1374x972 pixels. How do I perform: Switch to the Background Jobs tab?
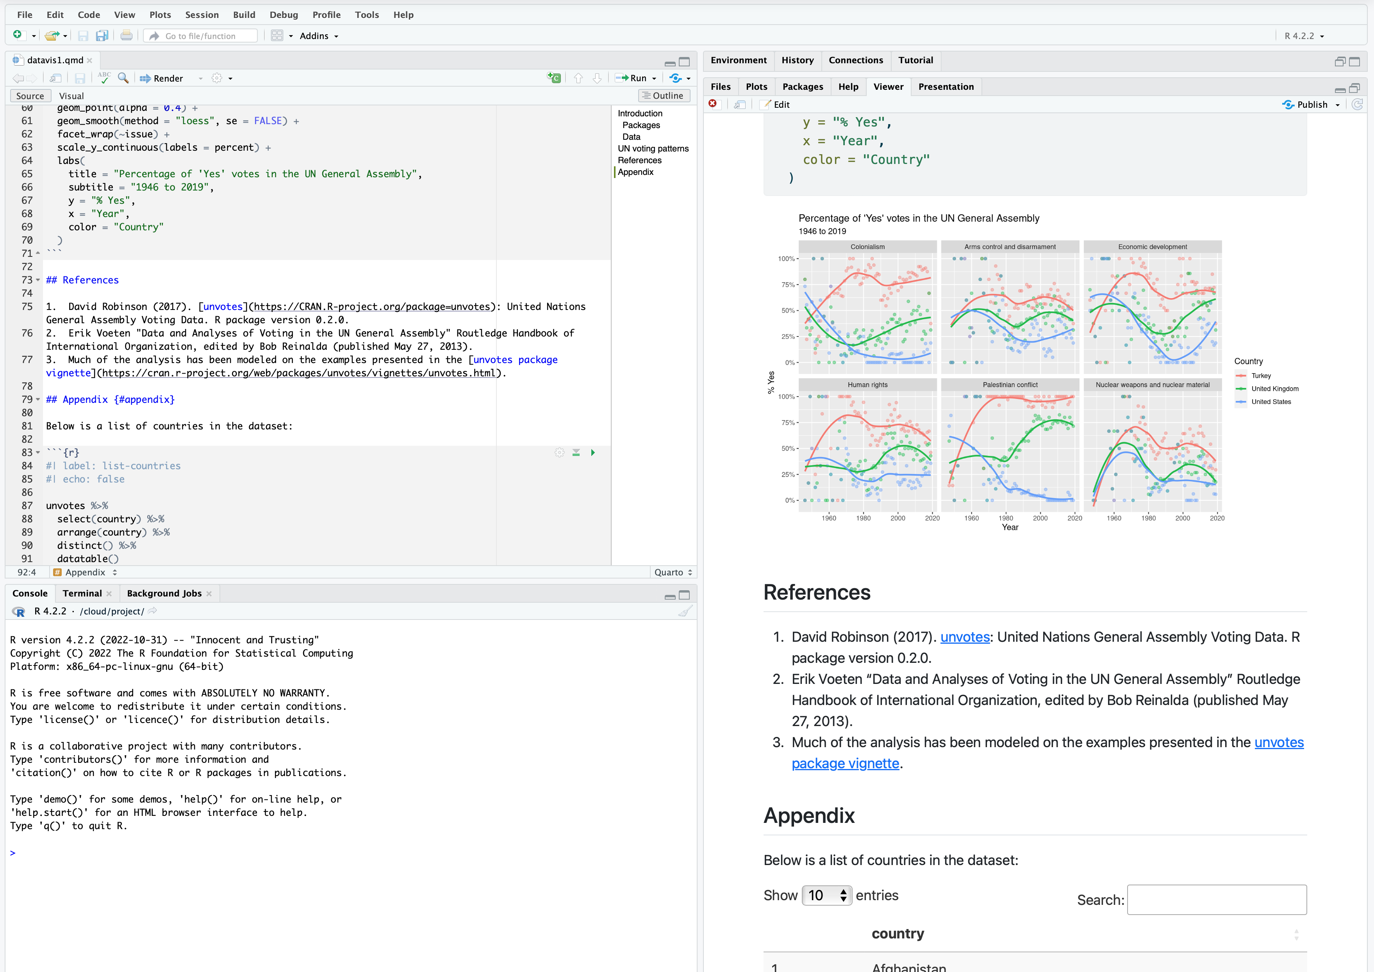click(164, 593)
